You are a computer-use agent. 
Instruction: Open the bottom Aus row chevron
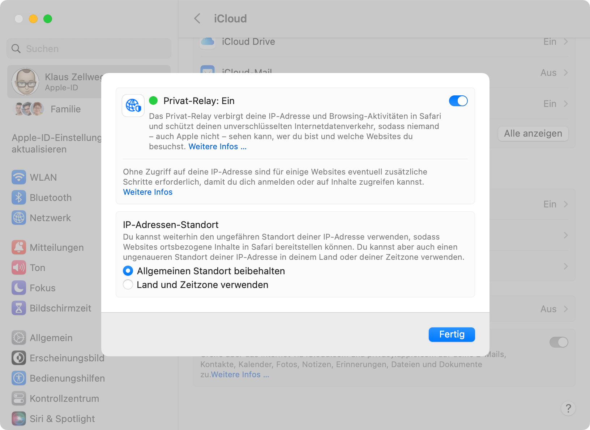(x=566, y=309)
